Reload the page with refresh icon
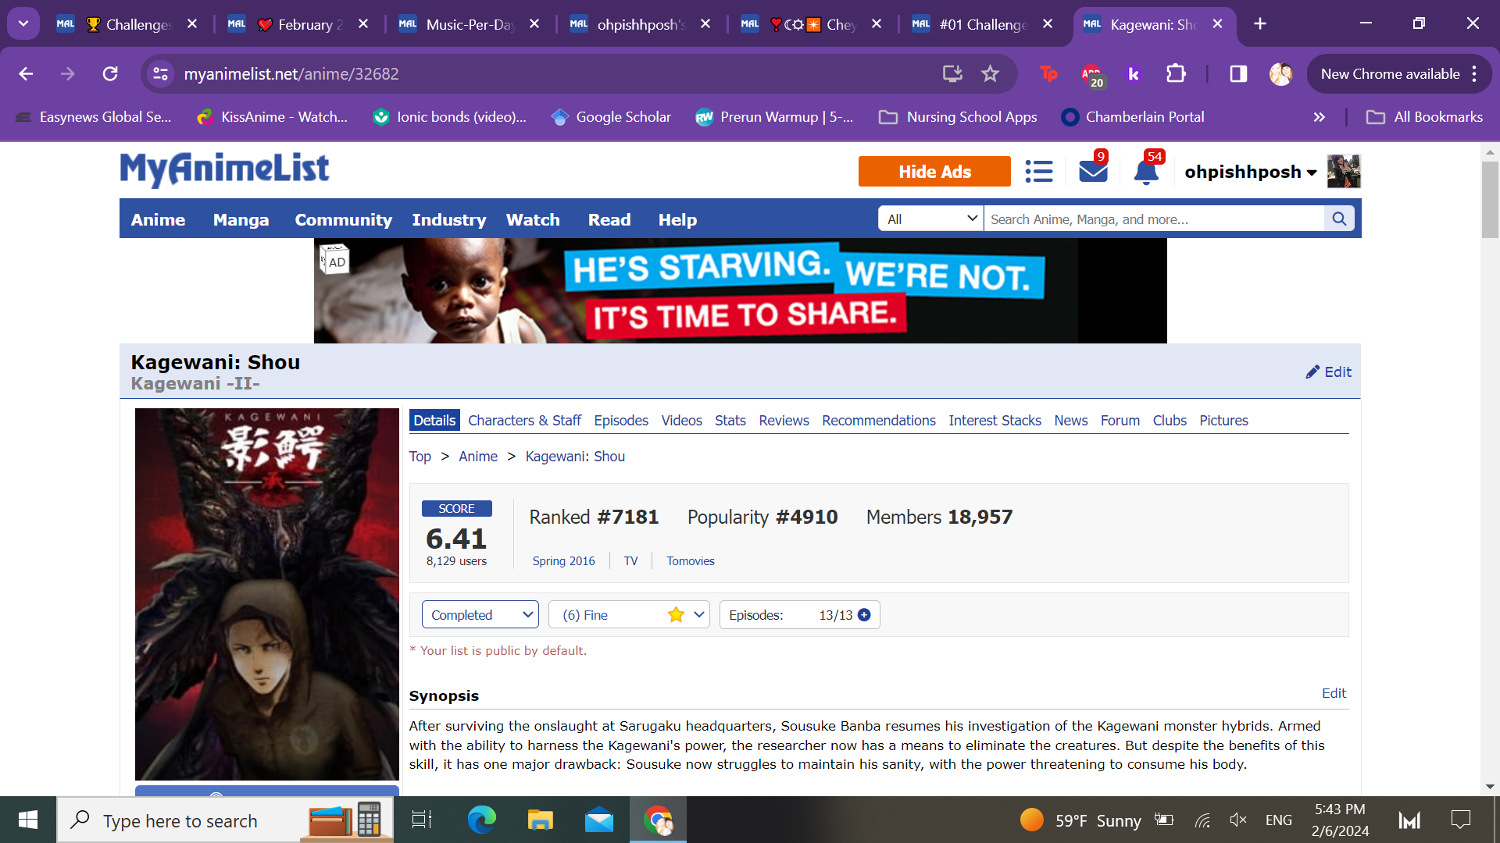Viewport: 1500px width, 843px height. 110,73
